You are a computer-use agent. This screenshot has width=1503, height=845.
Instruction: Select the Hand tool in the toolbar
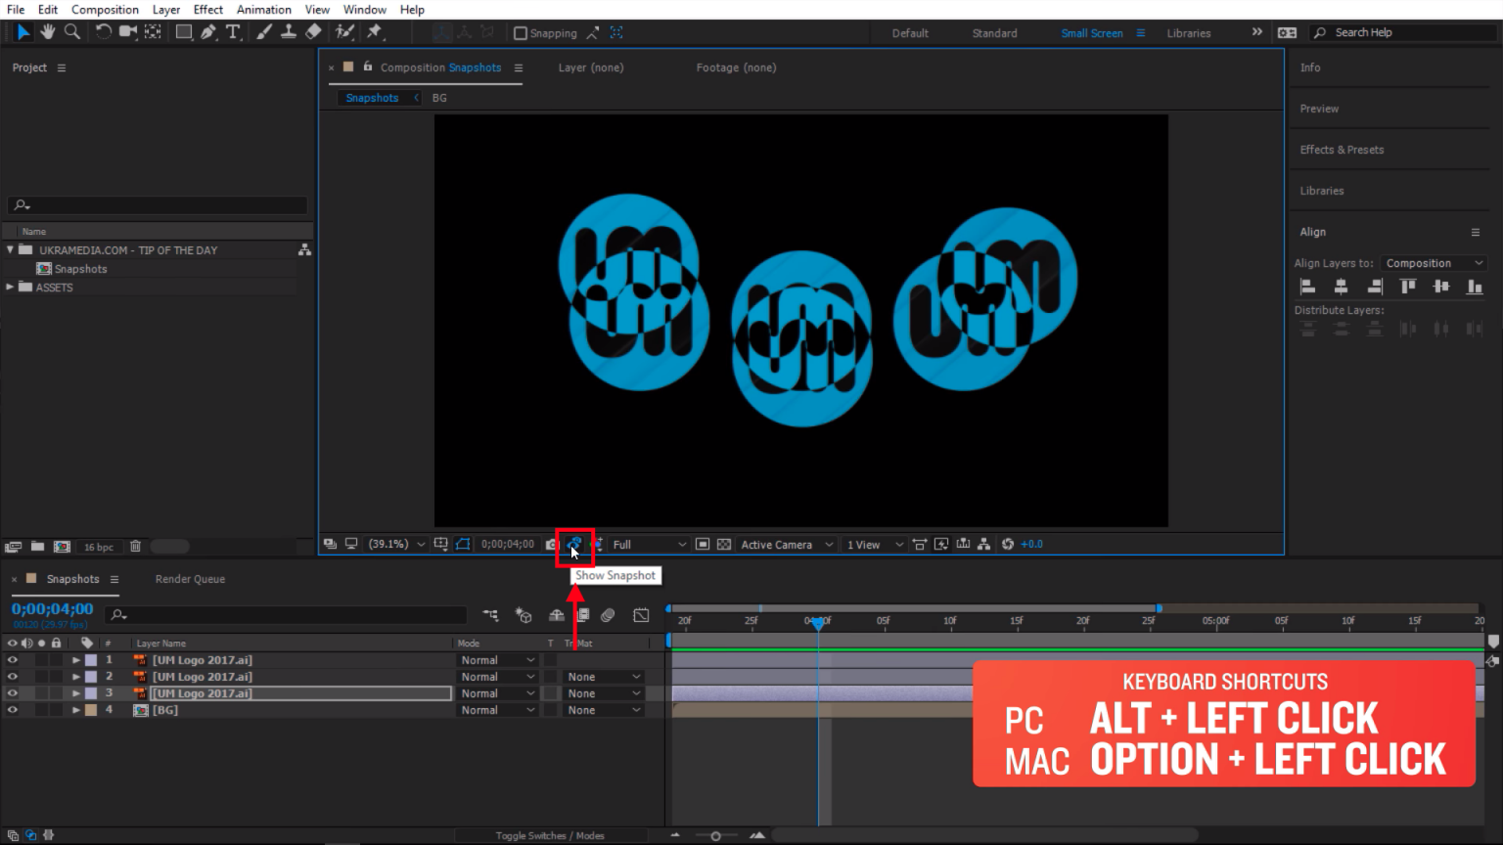click(47, 32)
